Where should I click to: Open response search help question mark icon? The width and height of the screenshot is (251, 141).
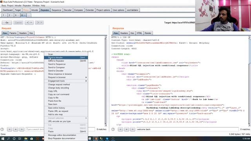(113, 129)
